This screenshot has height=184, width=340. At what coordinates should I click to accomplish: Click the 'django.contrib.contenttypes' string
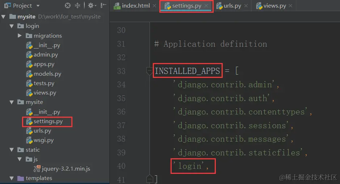click(240, 112)
